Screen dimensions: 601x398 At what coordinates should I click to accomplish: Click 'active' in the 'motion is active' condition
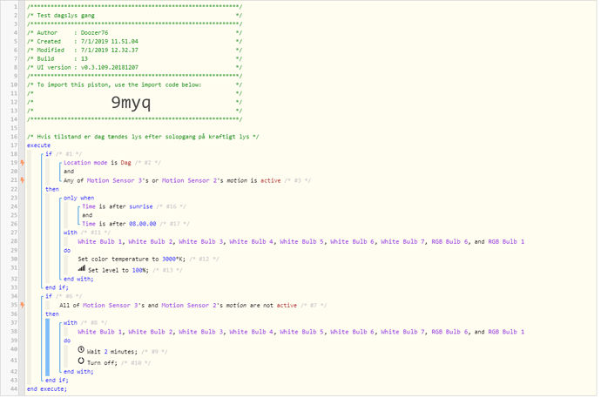pyautogui.click(x=271, y=180)
